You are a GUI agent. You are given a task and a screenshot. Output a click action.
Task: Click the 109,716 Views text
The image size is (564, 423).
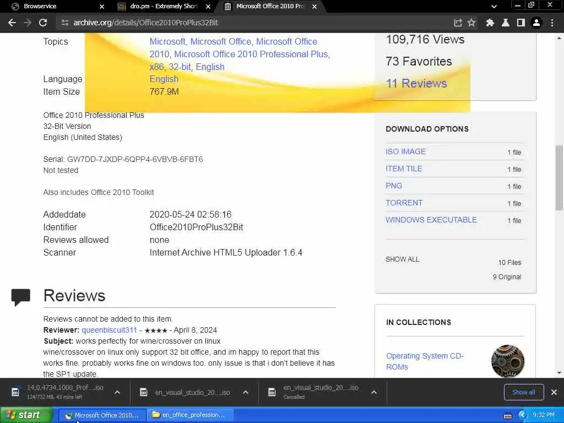(x=425, y=39)
